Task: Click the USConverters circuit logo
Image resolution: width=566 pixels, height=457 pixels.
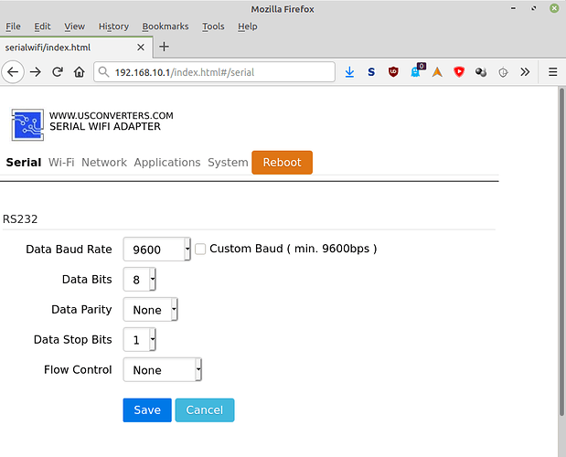Action: 27,125
